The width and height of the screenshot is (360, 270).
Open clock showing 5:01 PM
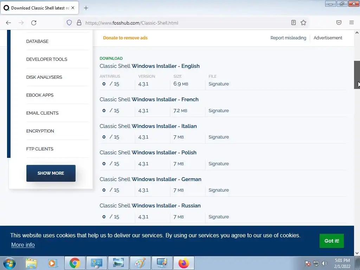coord(342,263)
